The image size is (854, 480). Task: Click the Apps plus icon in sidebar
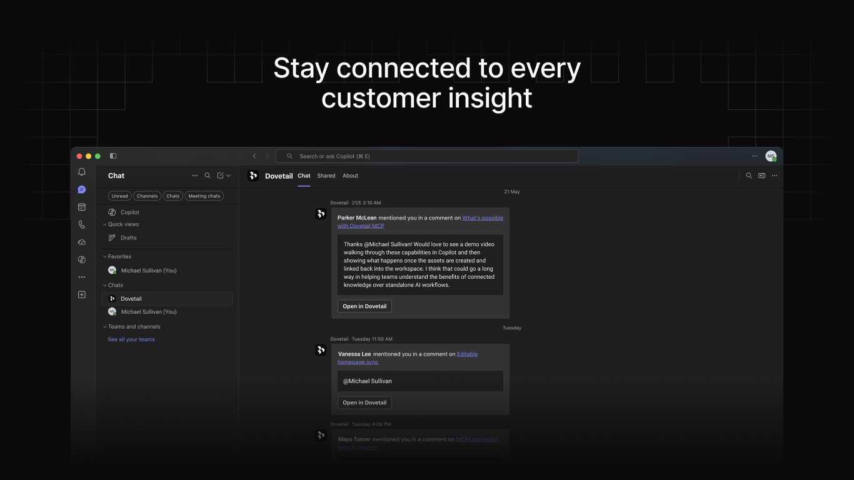[82, 294]
